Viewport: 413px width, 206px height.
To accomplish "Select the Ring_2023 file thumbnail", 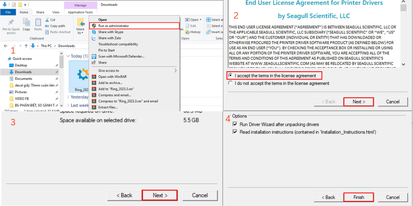I will coord(78,77).
